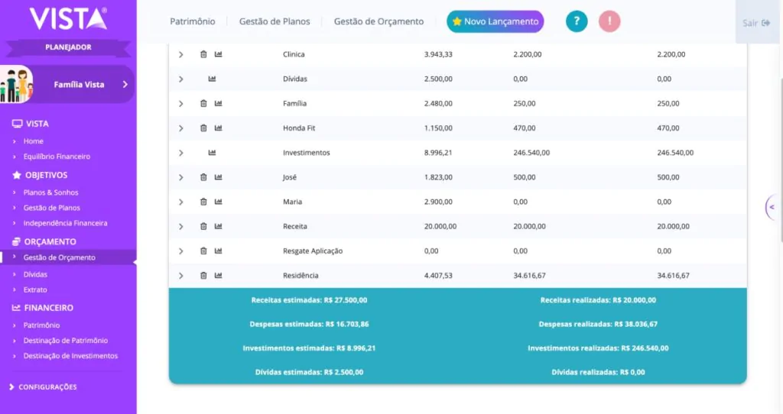This screenshot has width=783, height=414.
Task: Open Investimentos row chart icon
Action: 212,153
